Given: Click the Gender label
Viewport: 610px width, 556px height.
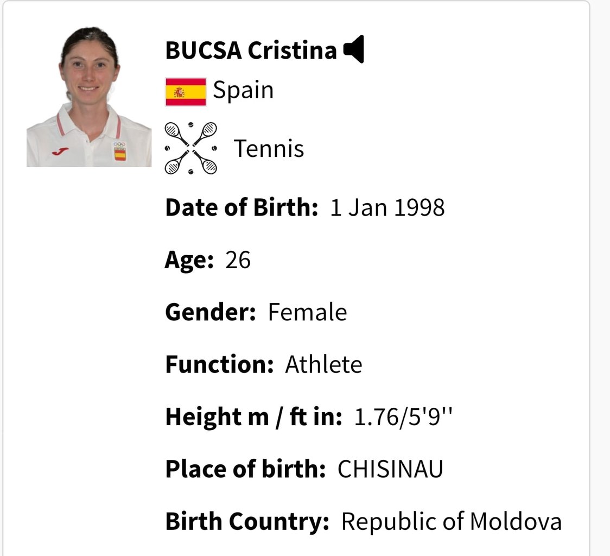Looking at the screenshot, I should tap(211, 312).
